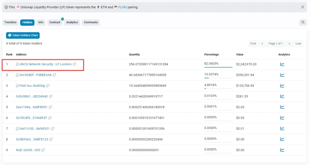Open analytics chart for Null: 0x000...000 row
Viewport: 310px width, 165px height.
282,150
